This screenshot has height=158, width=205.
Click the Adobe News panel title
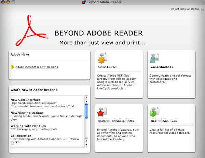(20, 54)
